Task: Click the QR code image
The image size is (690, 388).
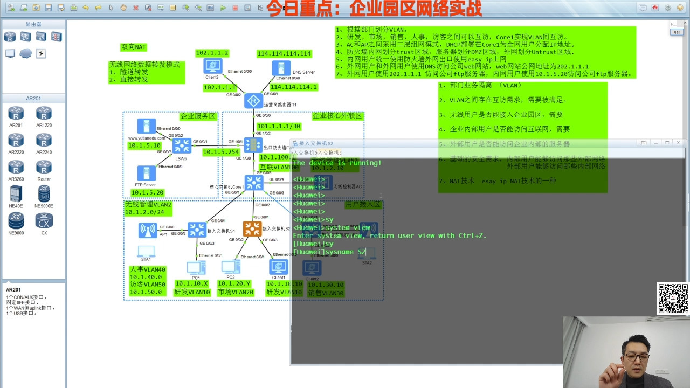Action: 673,299
